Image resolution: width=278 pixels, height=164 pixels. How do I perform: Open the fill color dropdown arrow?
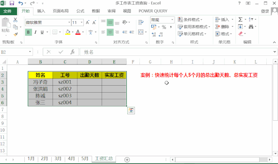click(73, 32)
